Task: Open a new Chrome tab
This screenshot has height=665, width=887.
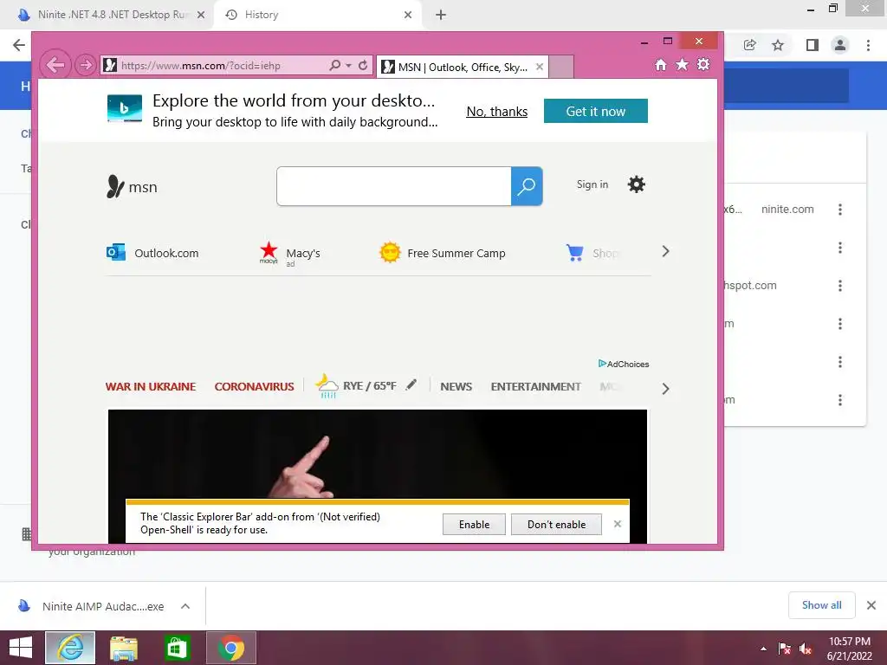Action: [441, 15]
